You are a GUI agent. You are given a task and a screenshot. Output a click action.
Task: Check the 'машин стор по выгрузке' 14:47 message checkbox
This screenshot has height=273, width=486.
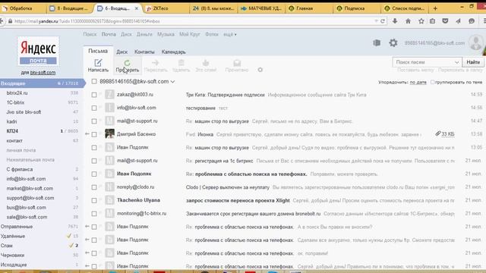coord(94,121)
